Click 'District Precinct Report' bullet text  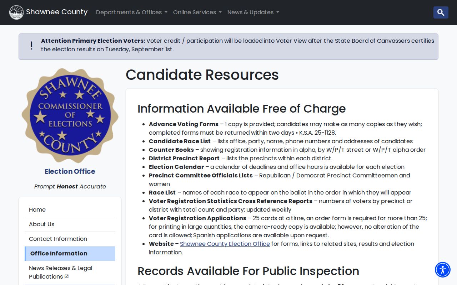coord(184,159)
